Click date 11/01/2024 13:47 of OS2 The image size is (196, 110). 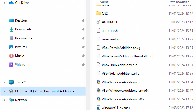click(181, 13)
